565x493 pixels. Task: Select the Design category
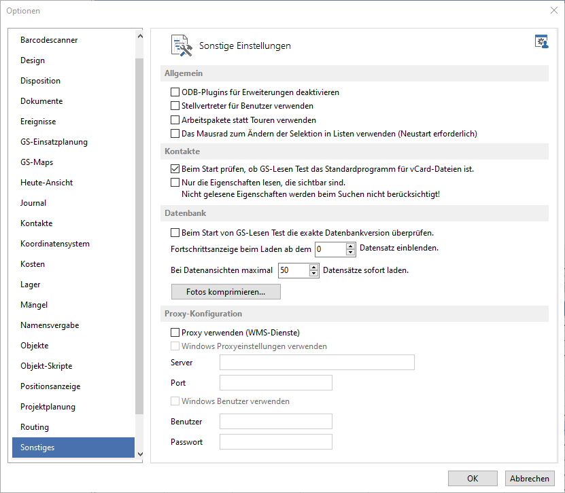point(73,60)
